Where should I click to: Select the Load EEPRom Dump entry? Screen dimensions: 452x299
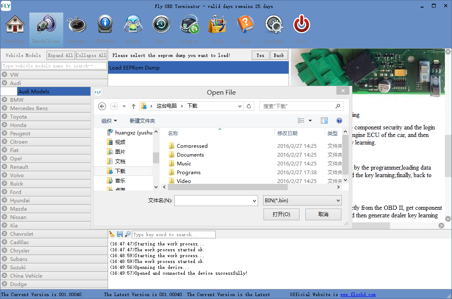(134, 68)
